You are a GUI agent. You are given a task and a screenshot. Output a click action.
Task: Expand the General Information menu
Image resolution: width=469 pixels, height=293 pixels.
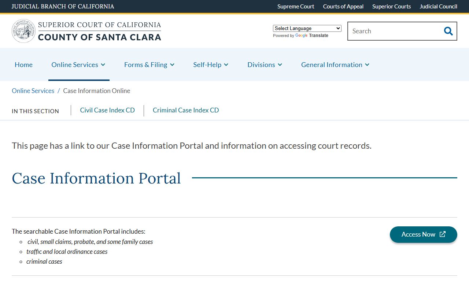335,64
